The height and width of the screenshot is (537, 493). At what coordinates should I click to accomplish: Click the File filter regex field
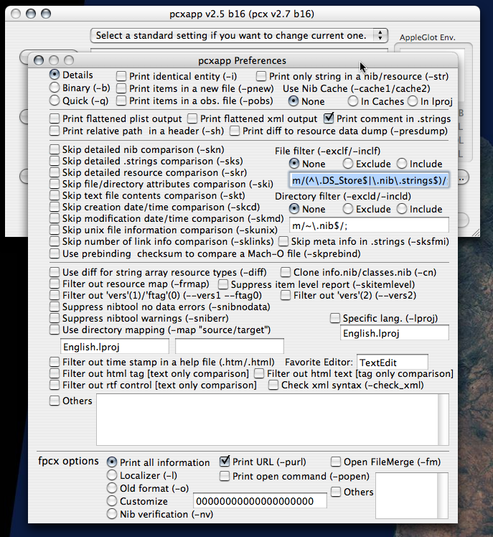[369, 180]
